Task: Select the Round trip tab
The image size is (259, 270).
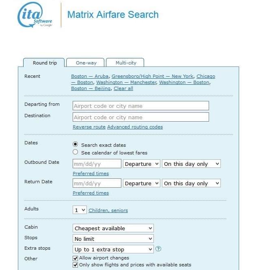Action: point(45,63)
